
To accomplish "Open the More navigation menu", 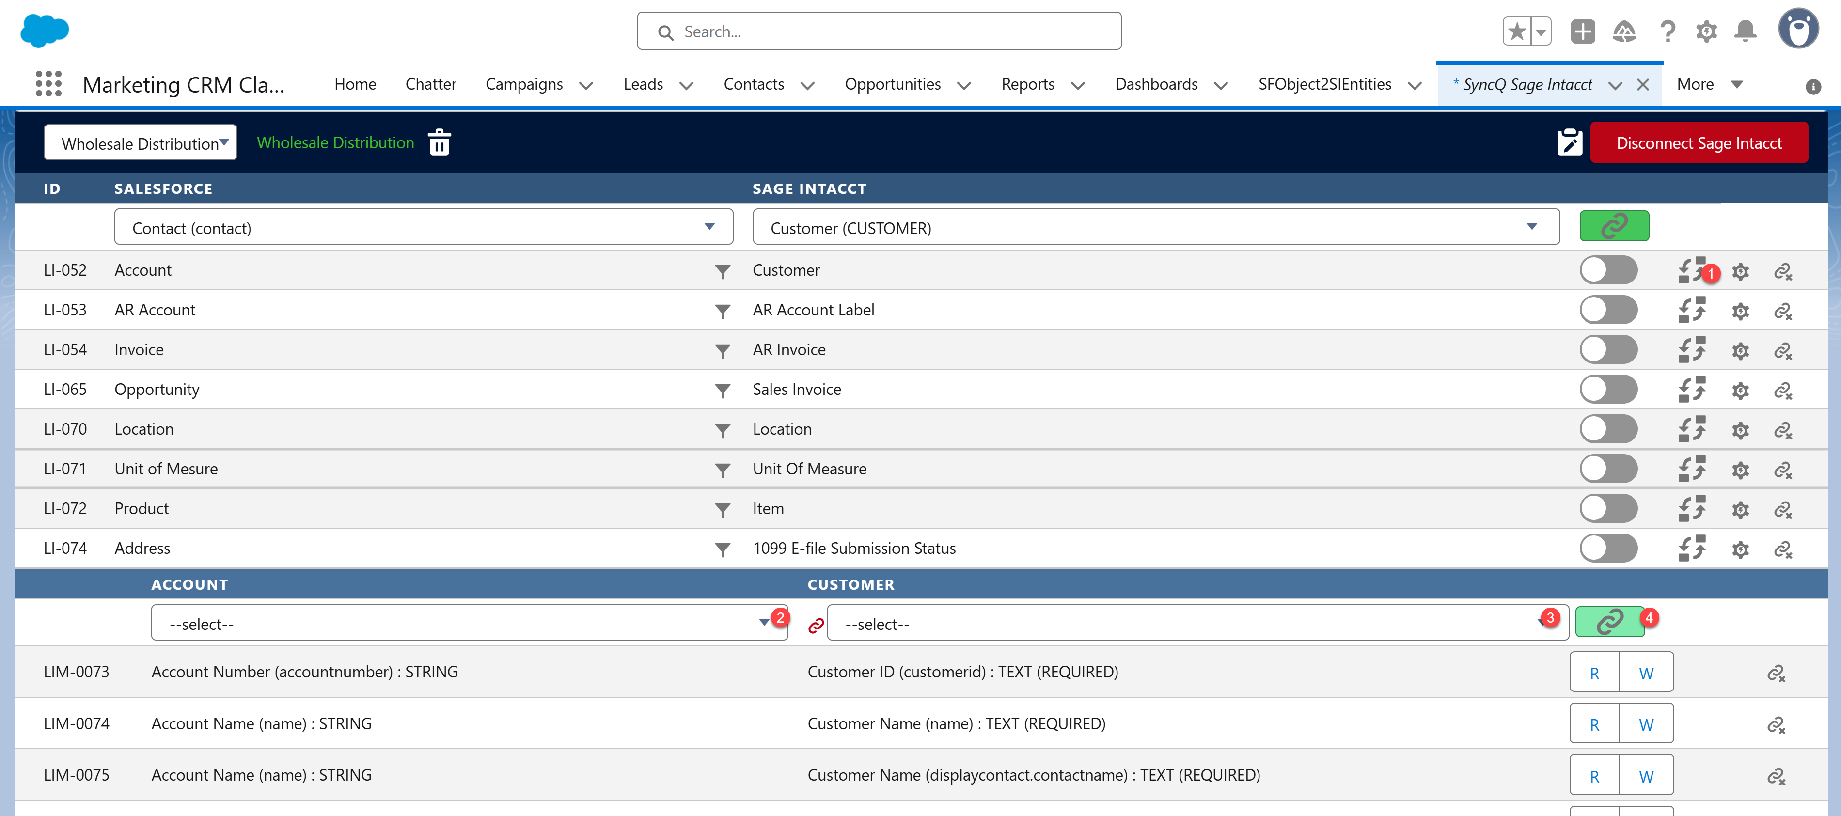I will (x=1710, y=84).
